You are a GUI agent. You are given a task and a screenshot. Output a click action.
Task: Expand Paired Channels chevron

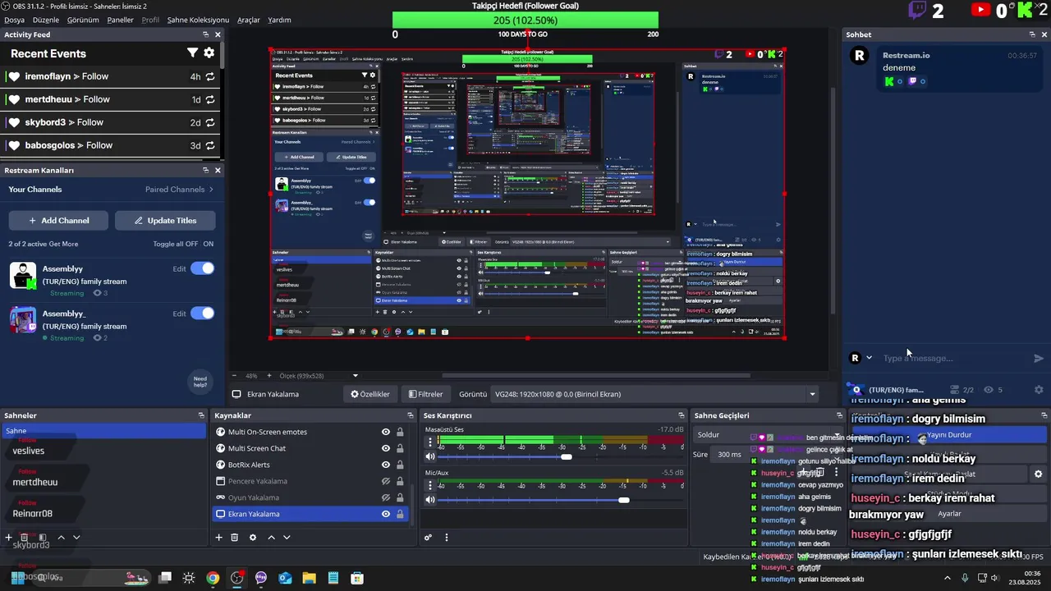coord(211,190)
